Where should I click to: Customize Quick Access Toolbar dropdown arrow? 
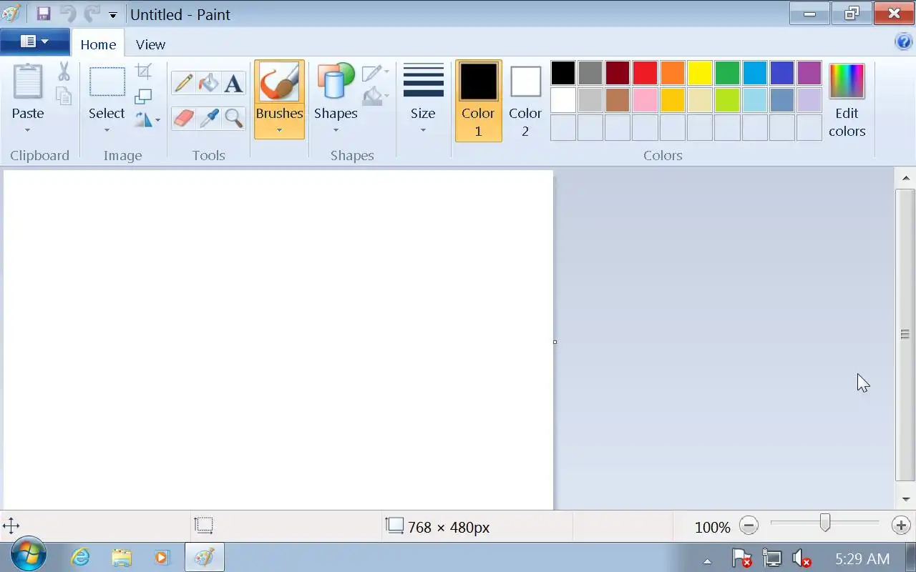(112, 15)
